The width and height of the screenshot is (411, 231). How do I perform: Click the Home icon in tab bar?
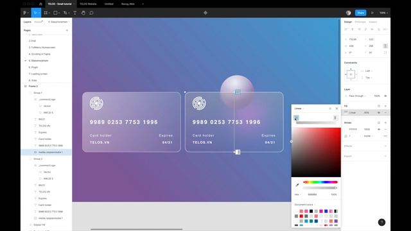40,4
